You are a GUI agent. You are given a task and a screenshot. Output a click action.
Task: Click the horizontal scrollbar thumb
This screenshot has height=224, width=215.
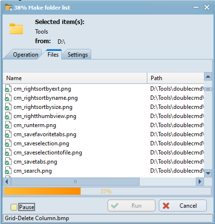[75, 182]
